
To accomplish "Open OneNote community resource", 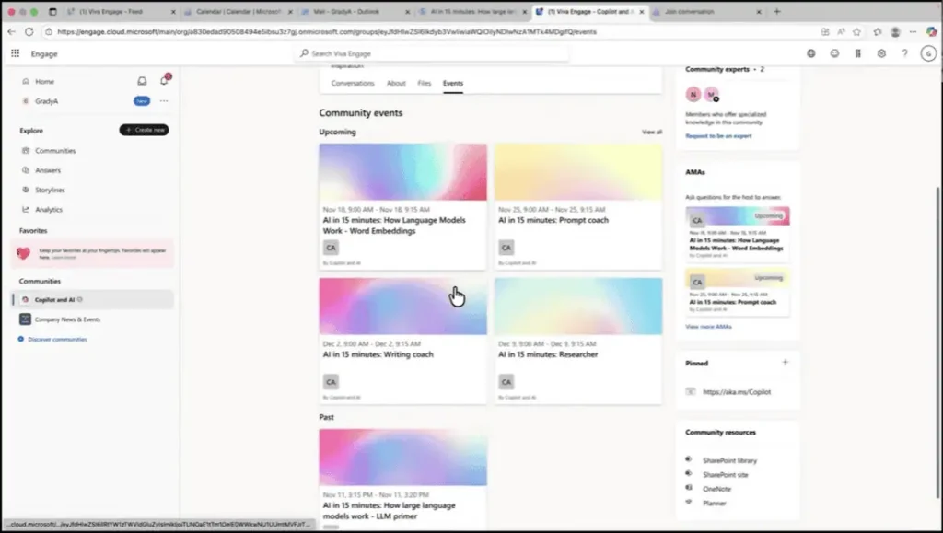I will [x=716, y=489].
